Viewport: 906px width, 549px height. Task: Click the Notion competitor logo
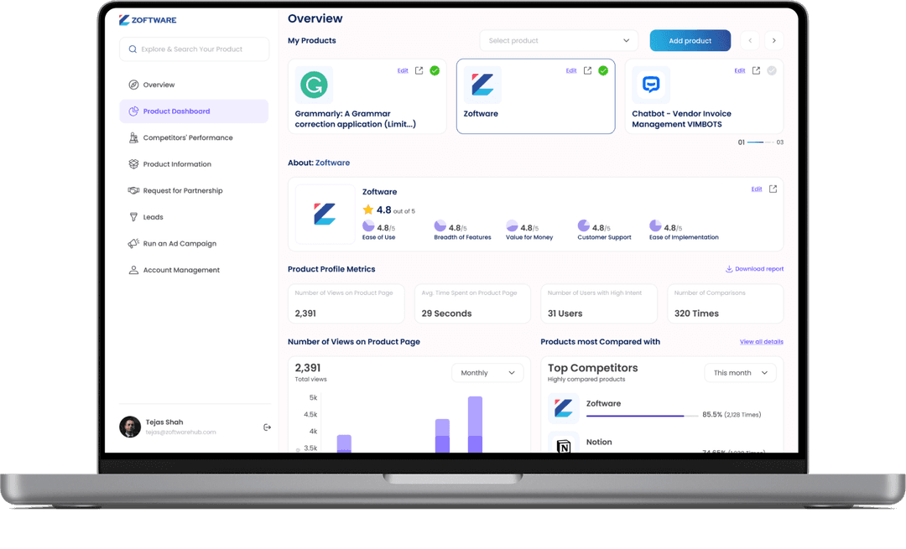(x=564, y=444)
